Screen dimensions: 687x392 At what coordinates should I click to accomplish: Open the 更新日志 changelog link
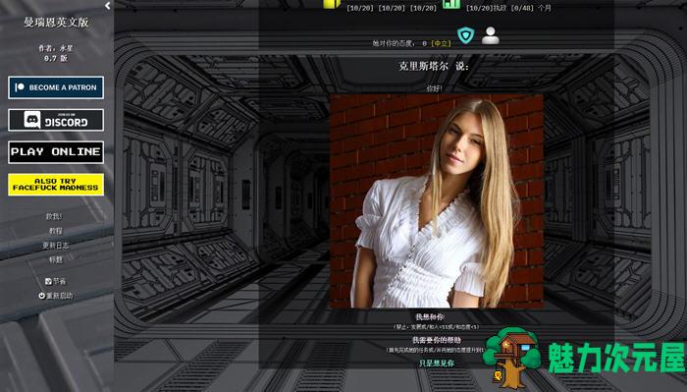tap(56, 245)
